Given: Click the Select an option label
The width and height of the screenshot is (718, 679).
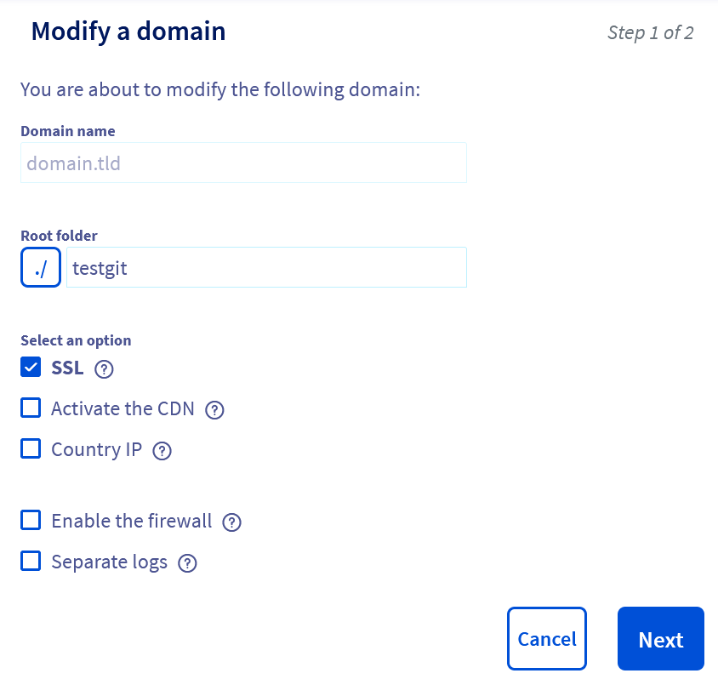Looking at the screenshot, I should click(76, 340).
